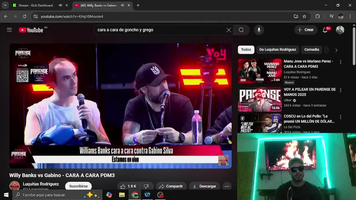Open YouTube notifications bell
Image resolution: width=356 pixels, height=200 pixels.
tap(325, 30)
